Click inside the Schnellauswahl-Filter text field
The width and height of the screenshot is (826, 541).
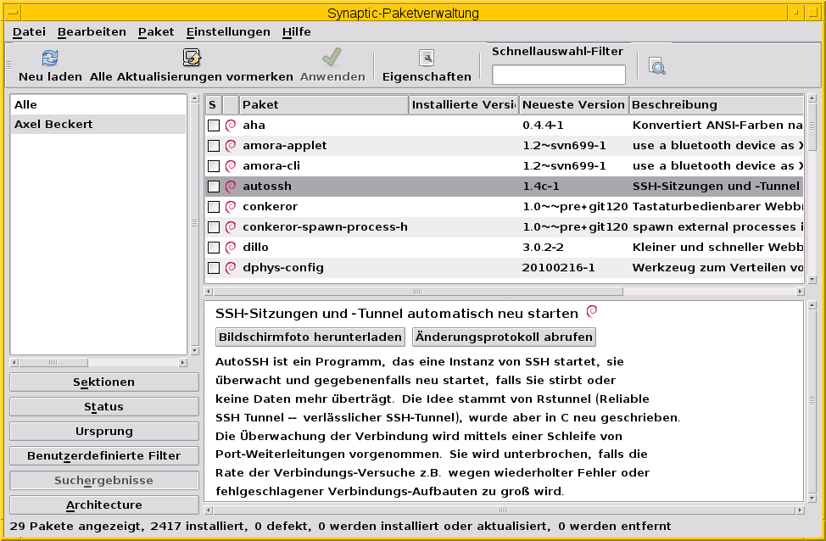click(558, 75)
